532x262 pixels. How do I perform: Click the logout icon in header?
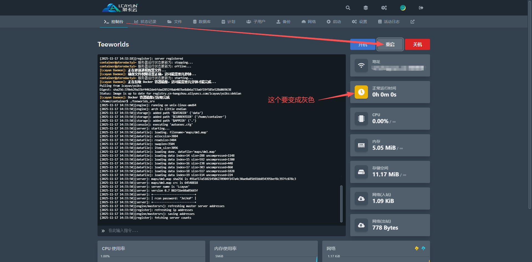[x=421, y=8]
